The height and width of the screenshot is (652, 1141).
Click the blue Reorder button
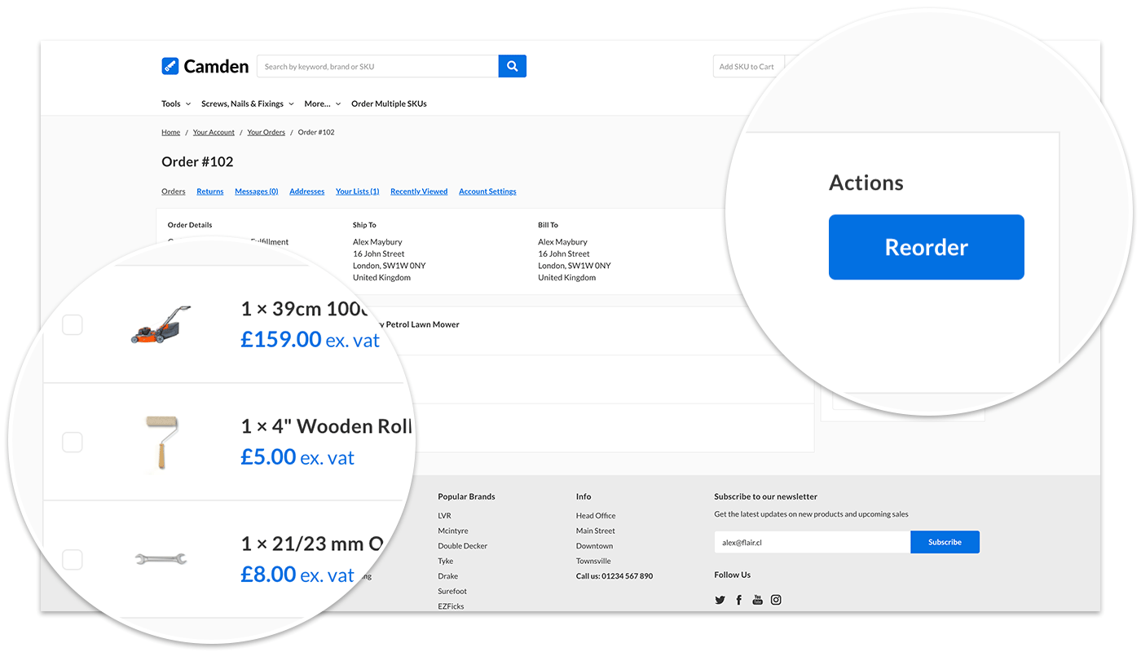[927, 247]
